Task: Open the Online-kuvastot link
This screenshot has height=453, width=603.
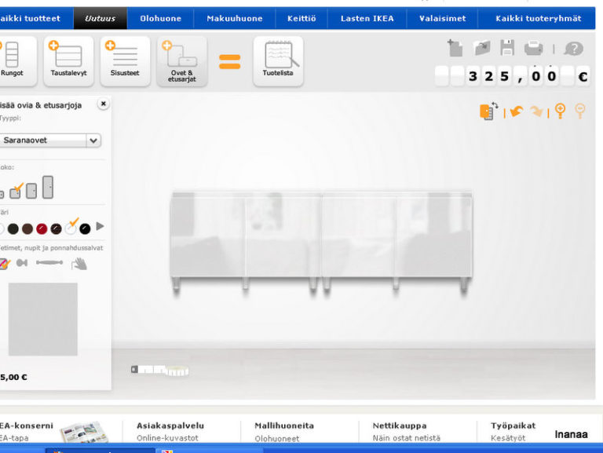Action: pyautogui.click(x=167, y=438)
